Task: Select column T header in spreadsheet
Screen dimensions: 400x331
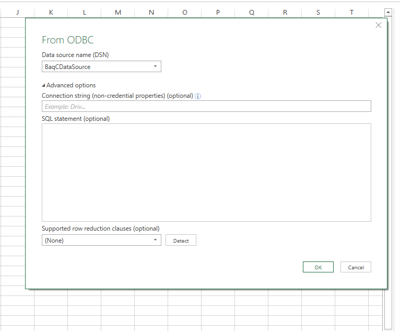Action: [351, 12]
